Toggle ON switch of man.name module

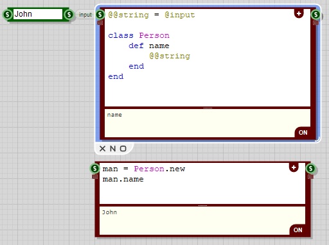(x=298, y=230)
